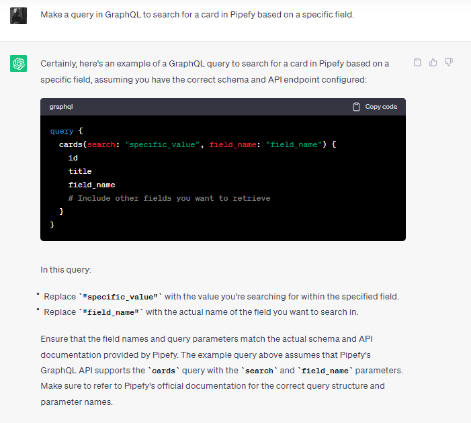Screen dimensions: 471x423
Task: Click the comment '# Include other fields'
Action: click(x=169, y=198)
